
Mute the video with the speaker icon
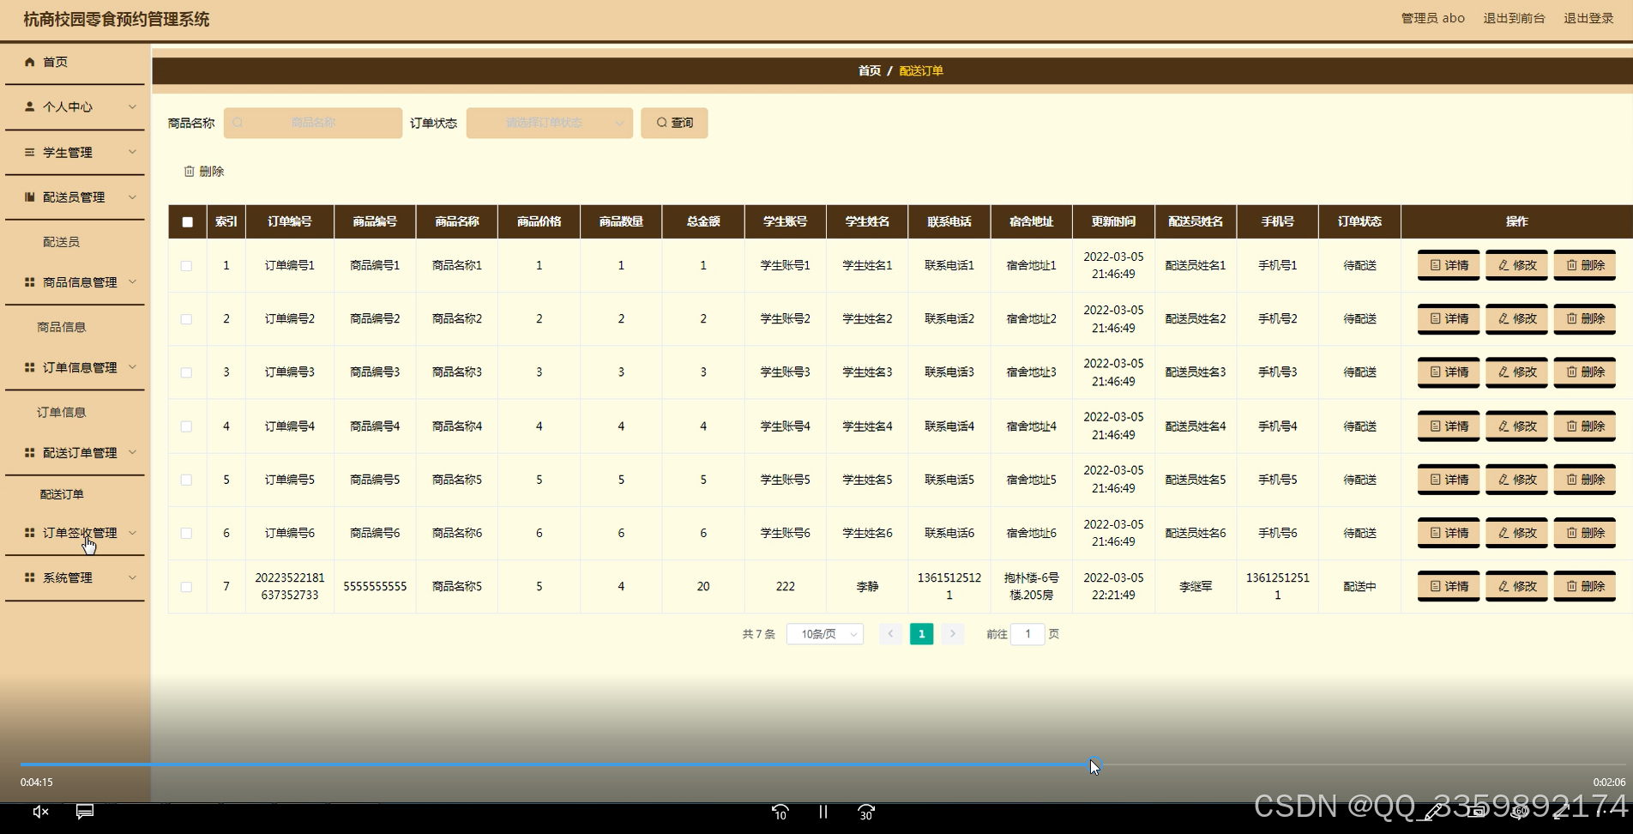click(40, 812)
